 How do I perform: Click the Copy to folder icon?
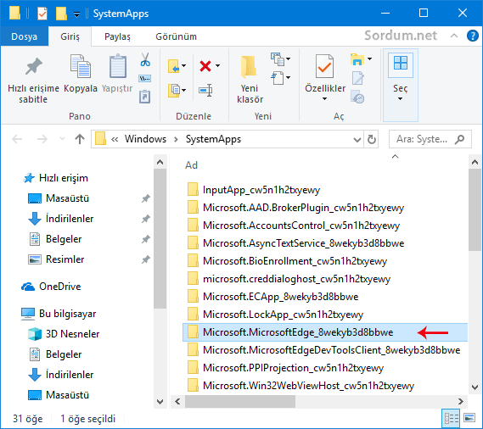(x=174, y=90)
